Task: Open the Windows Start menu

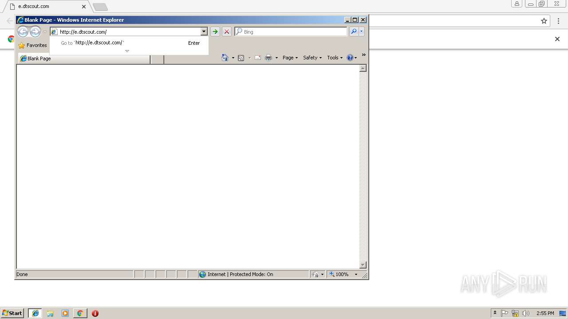Action: tap(12, 313)
